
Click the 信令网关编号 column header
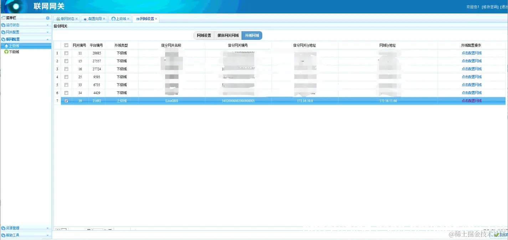click(x=238, y=45)
